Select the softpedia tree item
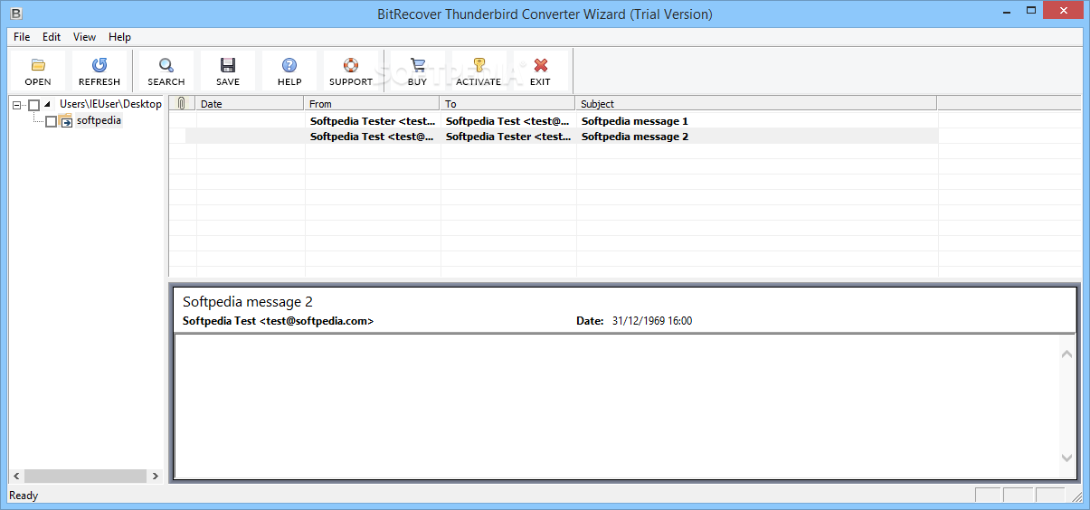The height and width of the screenshot is (510, 1090). point(99,120)
